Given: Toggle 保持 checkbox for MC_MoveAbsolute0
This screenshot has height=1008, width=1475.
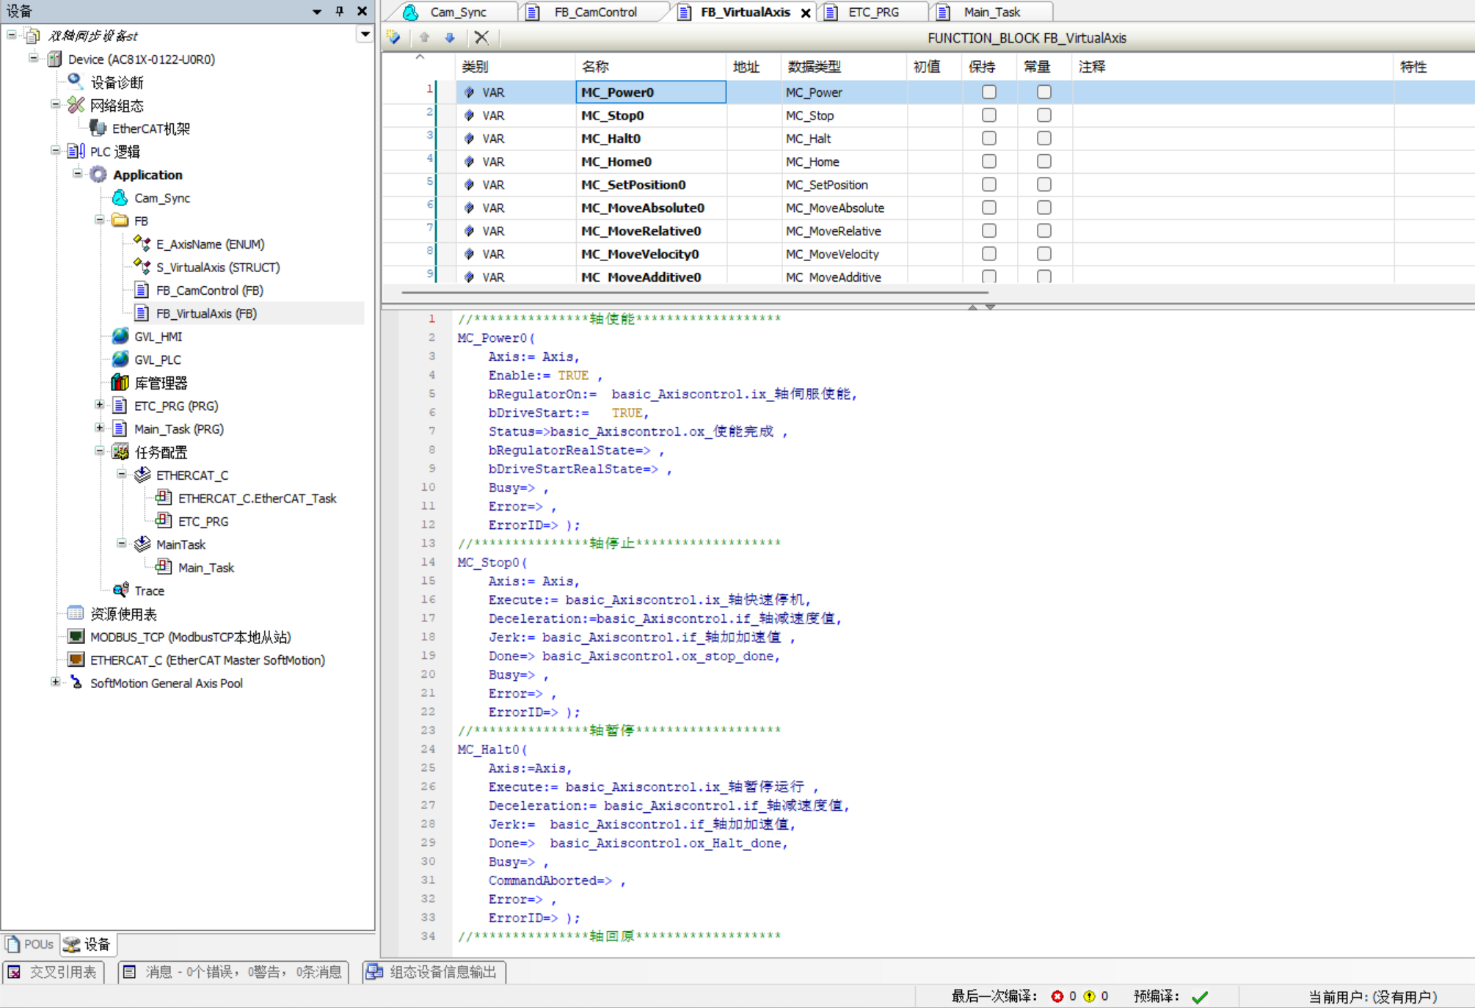Looking at the screenshot, I should pos(989,208).
